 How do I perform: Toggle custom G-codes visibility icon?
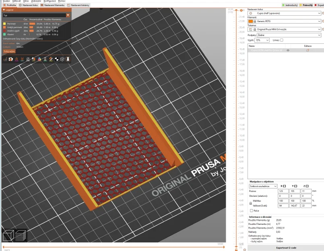(51, 59)
